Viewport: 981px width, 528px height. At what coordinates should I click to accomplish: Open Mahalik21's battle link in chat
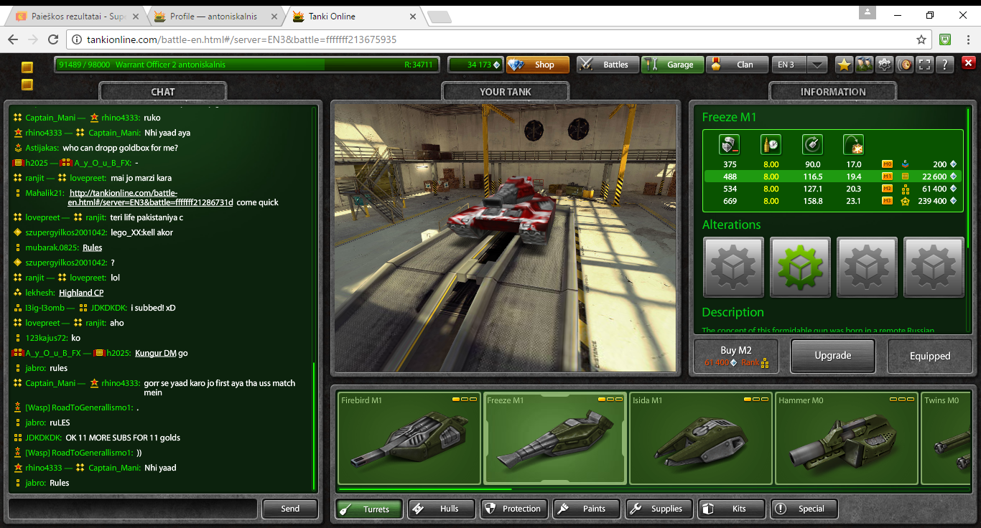pyautogui.click(x=151, y=197)
